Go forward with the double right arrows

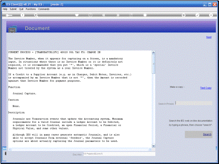click(x=118, y=15)
